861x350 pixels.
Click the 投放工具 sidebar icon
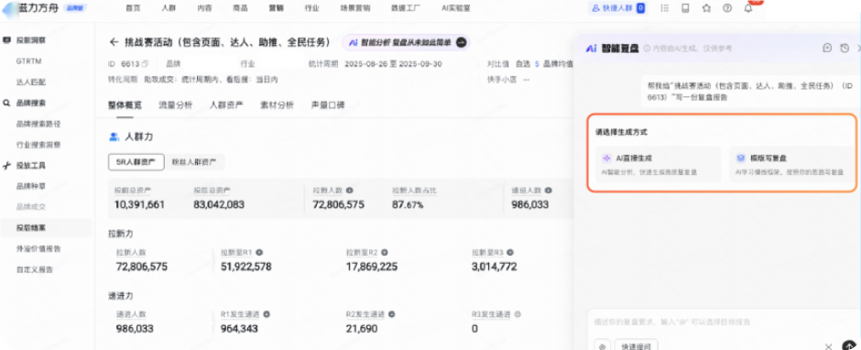click(x=6, y=166)
